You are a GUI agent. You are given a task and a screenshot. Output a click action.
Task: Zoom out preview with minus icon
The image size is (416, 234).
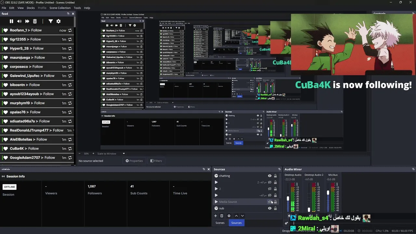pyautogui.click(x=79, y=153)
